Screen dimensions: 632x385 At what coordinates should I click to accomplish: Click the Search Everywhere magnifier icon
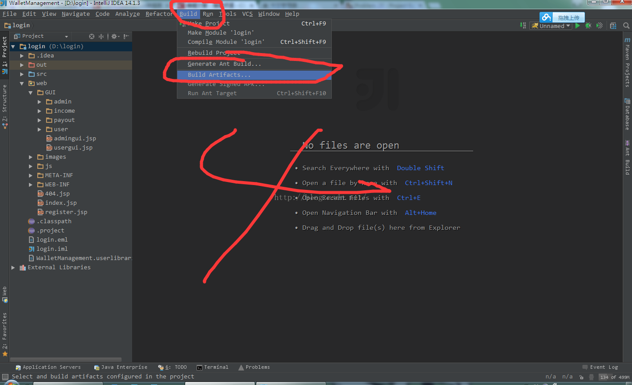tap(626, 26)
